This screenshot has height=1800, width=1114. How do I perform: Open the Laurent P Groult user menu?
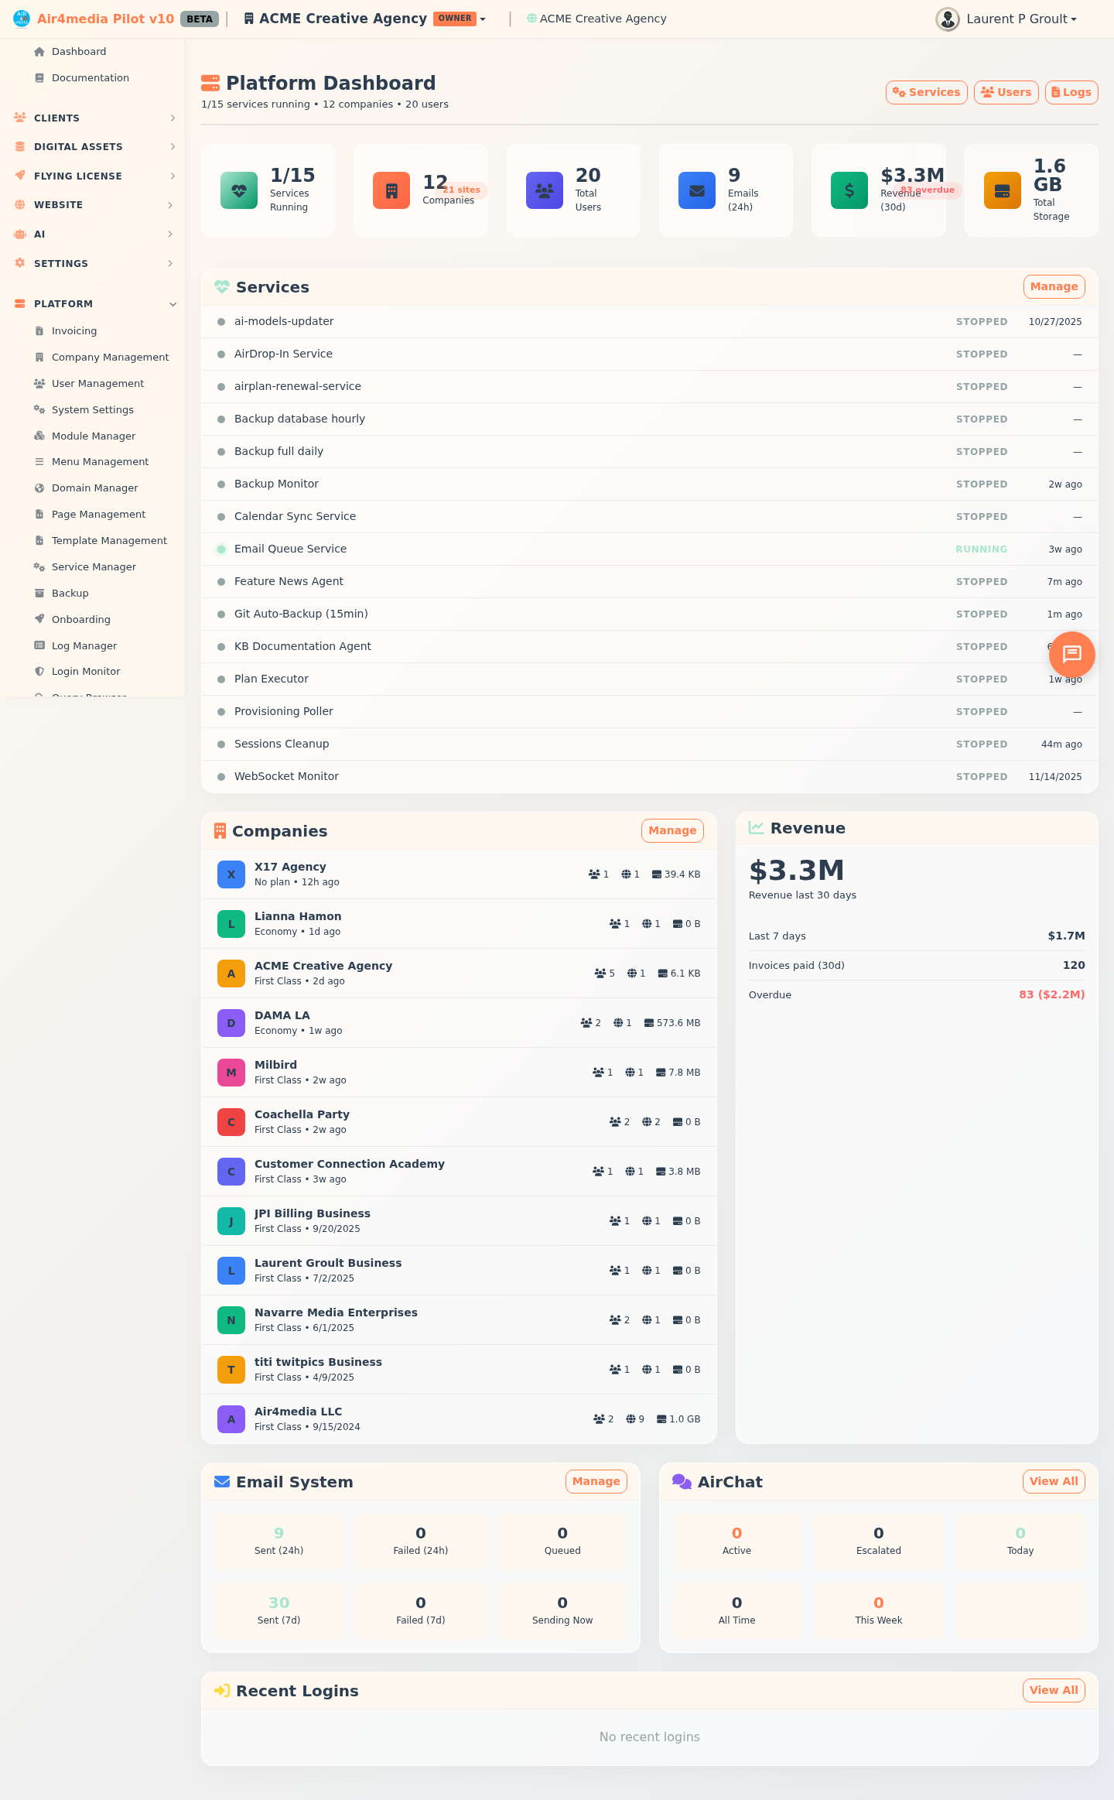(1007, 19)
